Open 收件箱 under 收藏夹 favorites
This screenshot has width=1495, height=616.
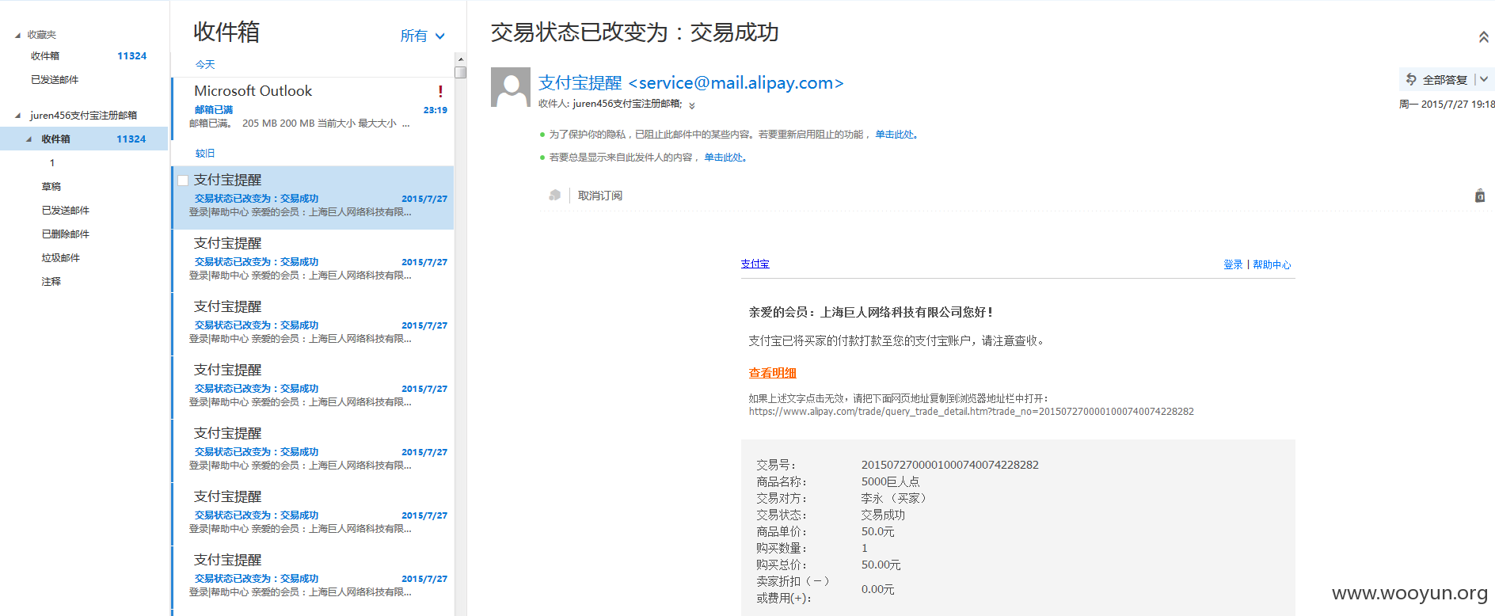click(x=45, y=56)
